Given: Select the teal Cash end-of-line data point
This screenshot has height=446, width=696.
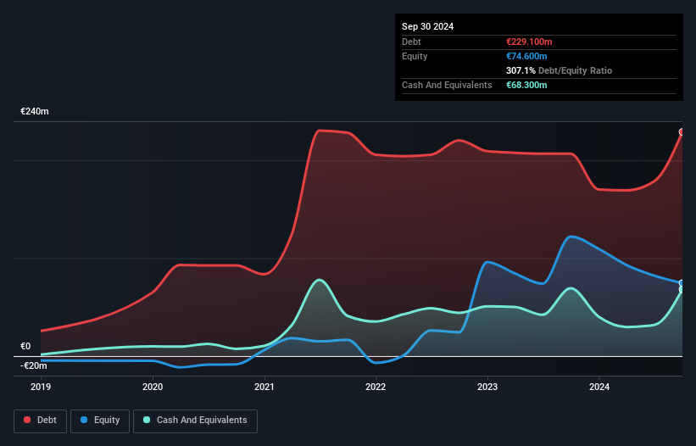Looking at the screenshot, I should [682, 289].
